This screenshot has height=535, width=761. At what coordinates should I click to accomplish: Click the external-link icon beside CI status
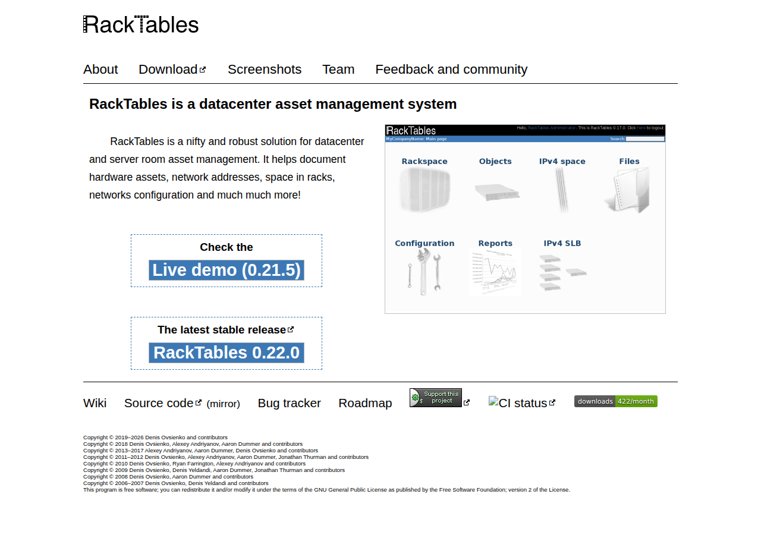tap(552, 402)
